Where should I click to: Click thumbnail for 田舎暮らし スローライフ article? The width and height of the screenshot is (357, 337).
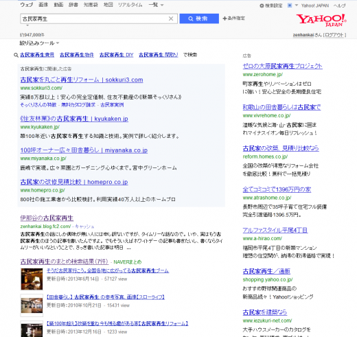(32, 305)
